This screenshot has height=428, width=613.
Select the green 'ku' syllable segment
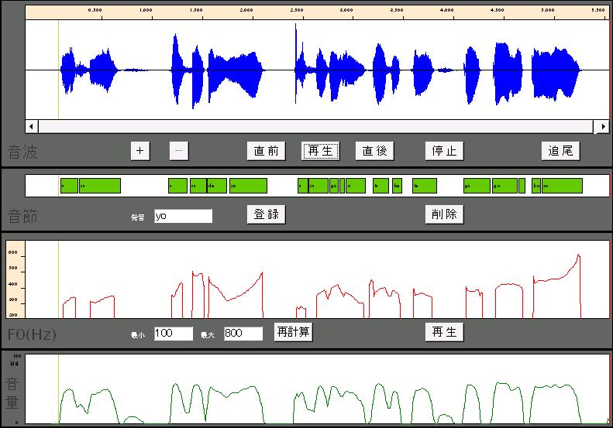click(536, 186)
